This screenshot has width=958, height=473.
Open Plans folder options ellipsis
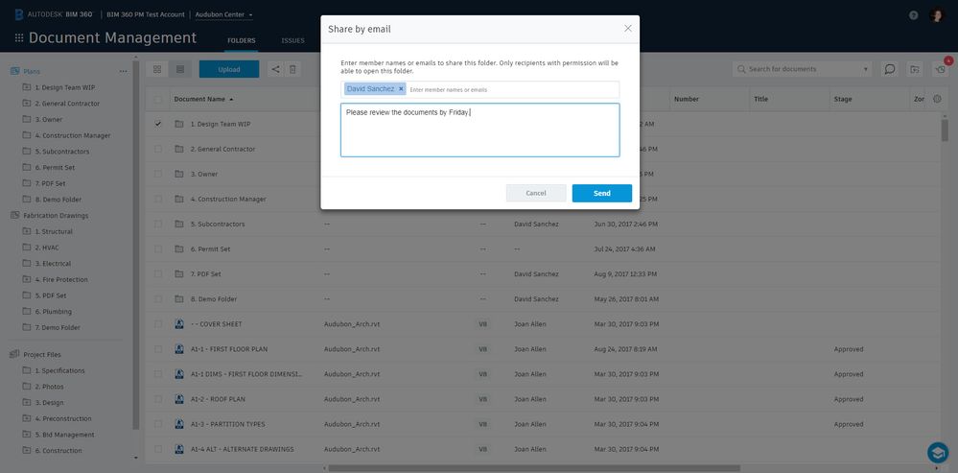tap(124, 72)
